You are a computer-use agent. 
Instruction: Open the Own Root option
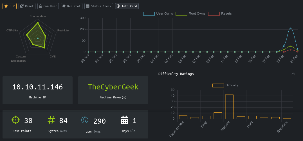(71, 6)
